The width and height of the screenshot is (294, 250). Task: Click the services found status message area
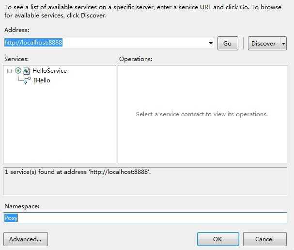[145, 181]
